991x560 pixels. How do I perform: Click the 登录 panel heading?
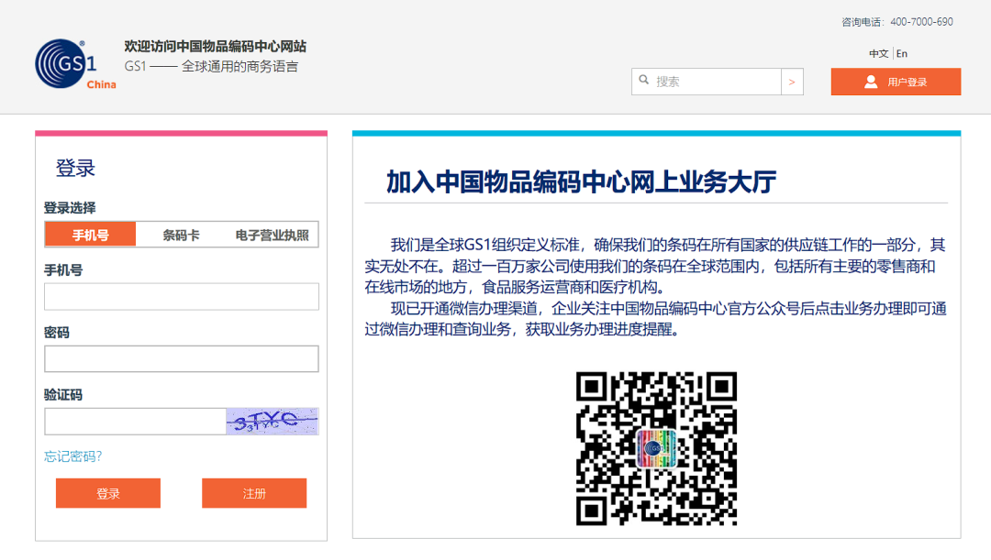point(75,168)
